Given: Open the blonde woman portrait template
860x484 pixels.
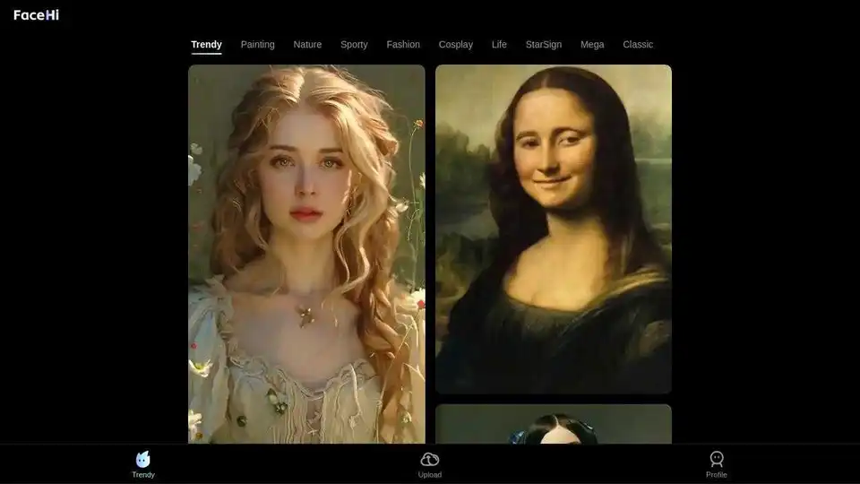Looking at the screenshot, I should coord(306,254).
